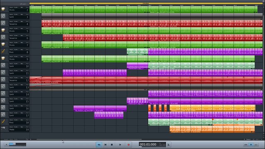This screenshot has width=265, height=149.
Task: Click the drum icon of track 5
Action: point(3,30)
